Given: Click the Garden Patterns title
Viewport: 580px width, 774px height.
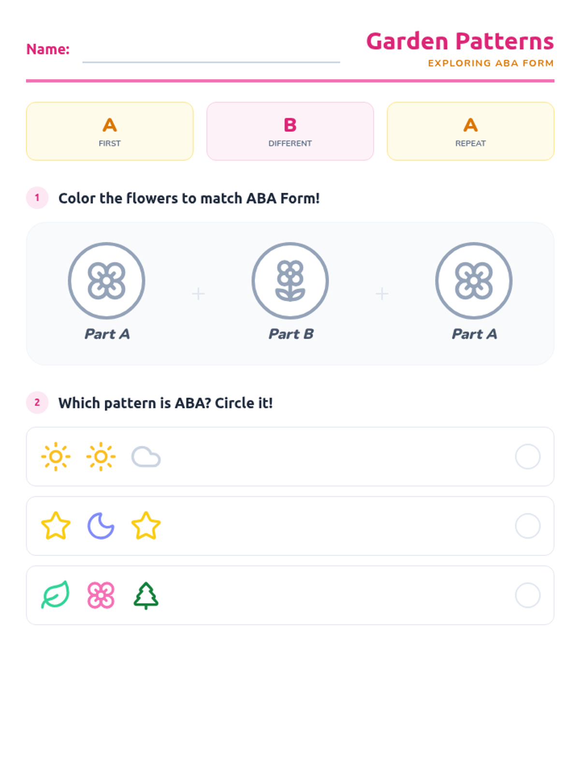Looking at the screenshot, I should (x=460, y=42).
